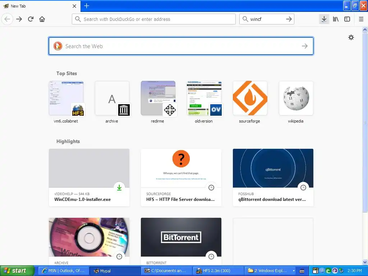The width and height of the screenshot is (368, 276).
Task: Open WinCDEmu-1.0-installer.exe highlight card
Action: (89, 178)
